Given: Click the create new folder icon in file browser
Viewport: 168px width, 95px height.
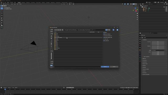Looking at the screenshot, I should coord(62,30).
